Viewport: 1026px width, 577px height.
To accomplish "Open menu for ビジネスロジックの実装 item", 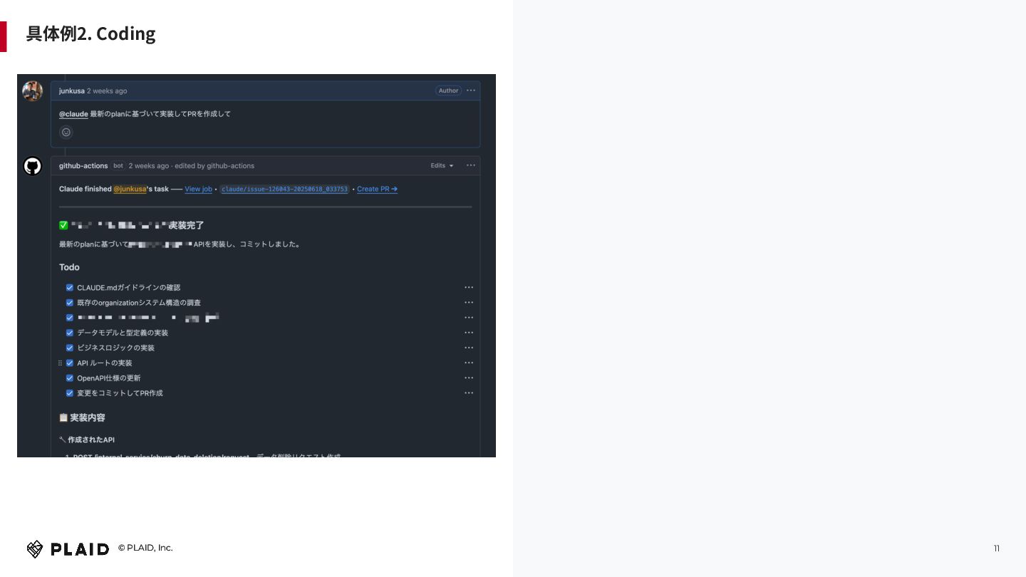I will tap(469, 348).
